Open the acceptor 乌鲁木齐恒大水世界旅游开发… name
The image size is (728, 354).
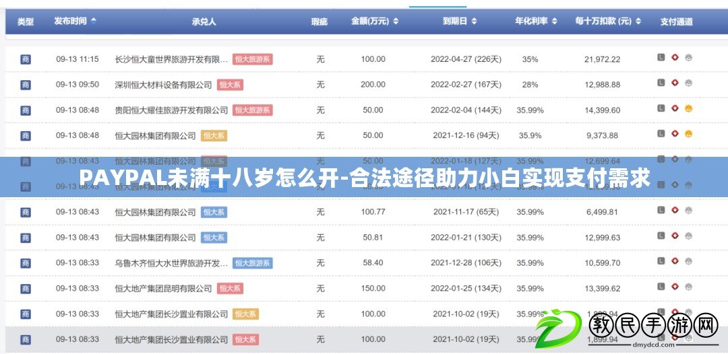171,263
